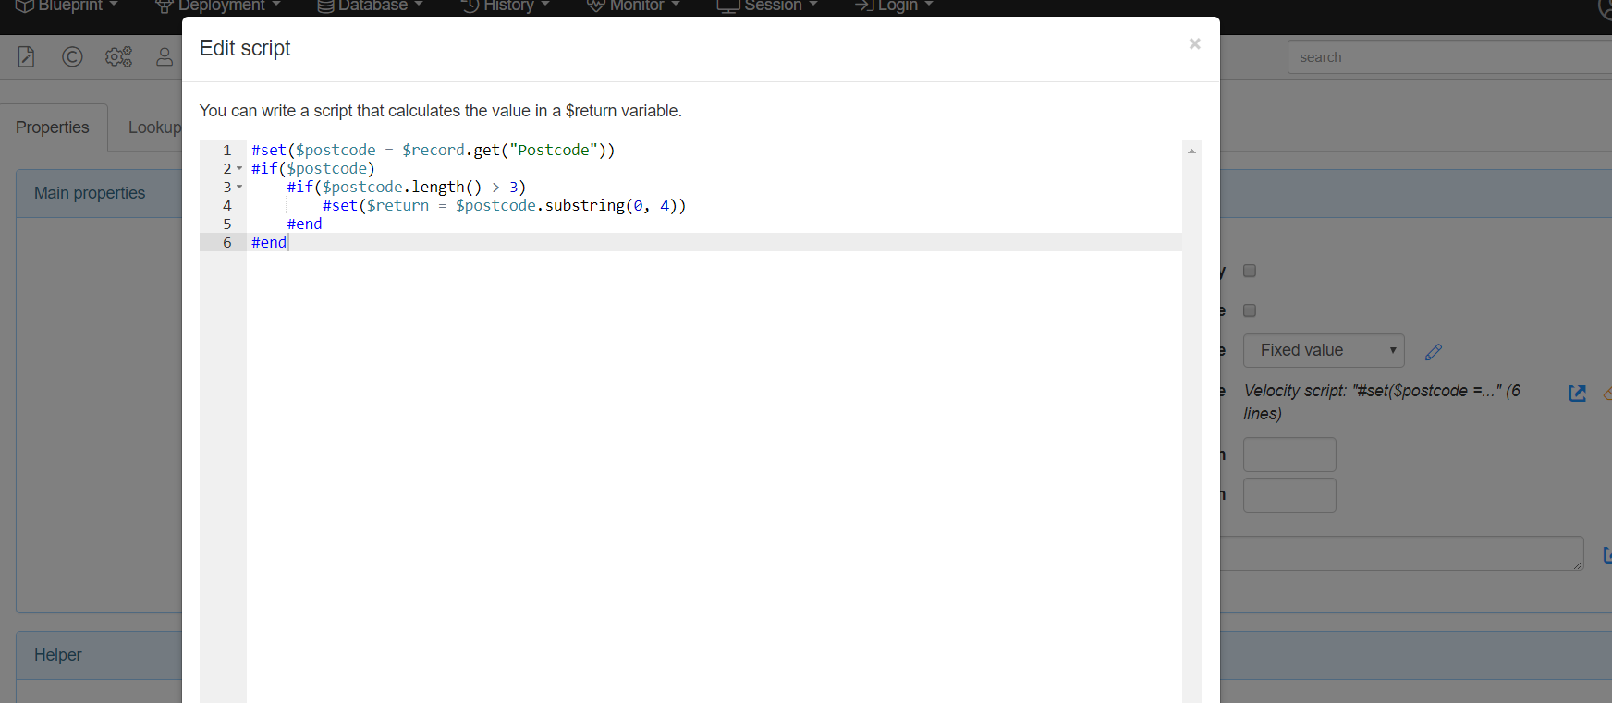
Task: Collapse code fold arrow on line 3
Action: [239, 188]
